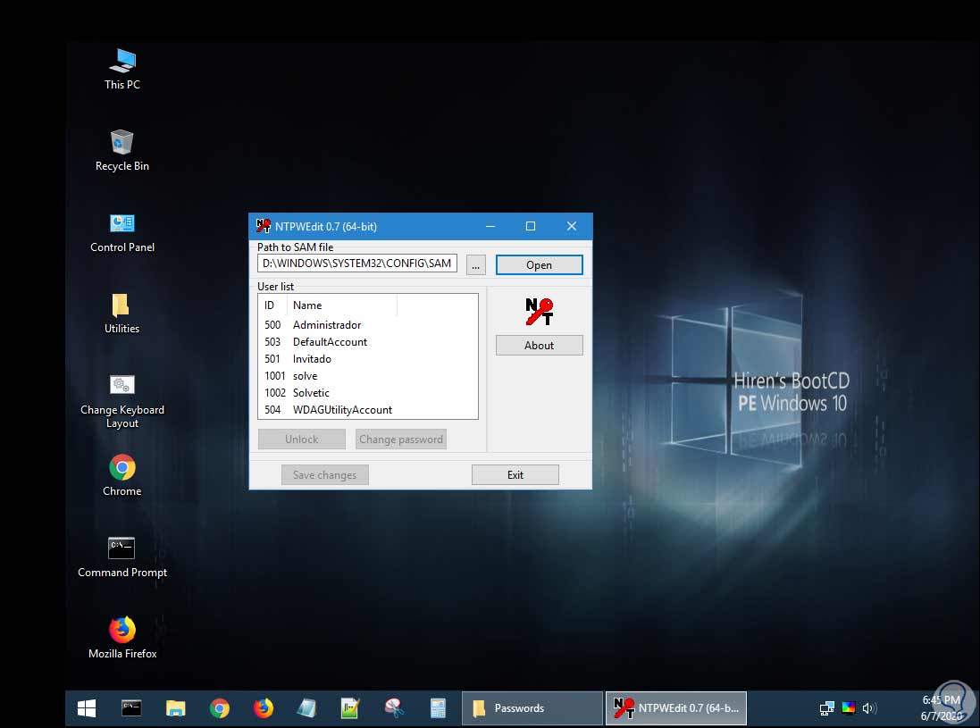Click the notepad with pencil taskbar icon

point(350,708)
